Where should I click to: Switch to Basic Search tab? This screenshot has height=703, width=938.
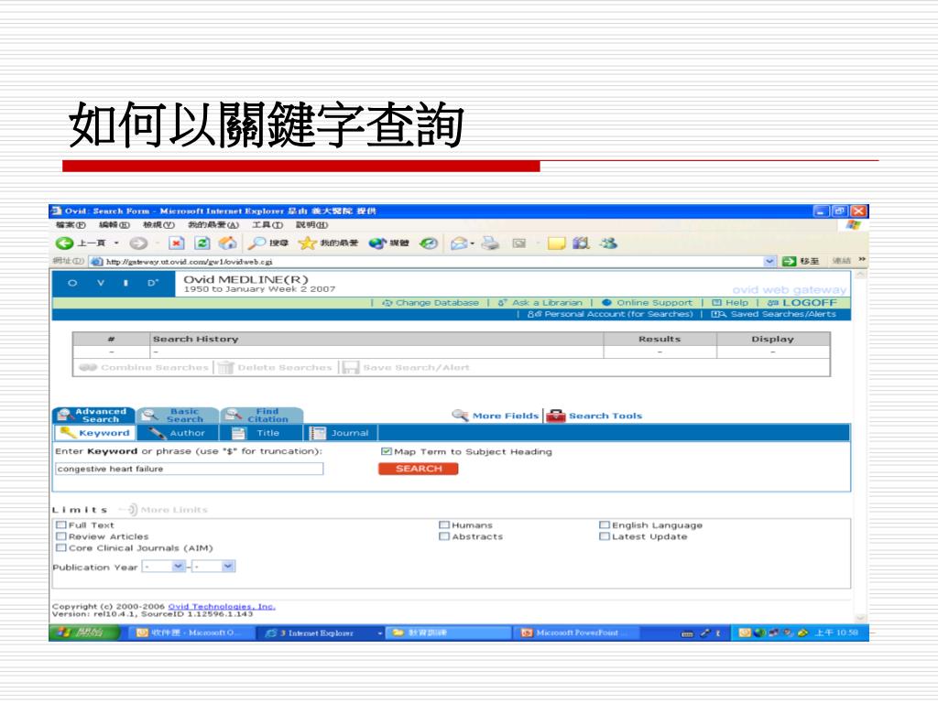pos(178,415)
